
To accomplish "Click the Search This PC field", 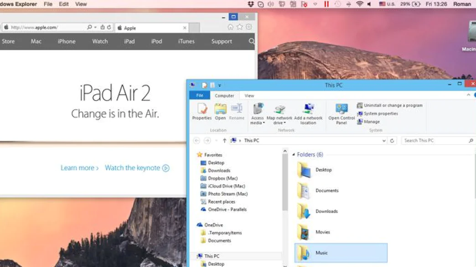I will coord(438,141).
